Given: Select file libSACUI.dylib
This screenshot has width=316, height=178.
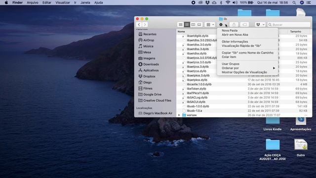Looking at the screenshot, I should click(x=196, y=102).
